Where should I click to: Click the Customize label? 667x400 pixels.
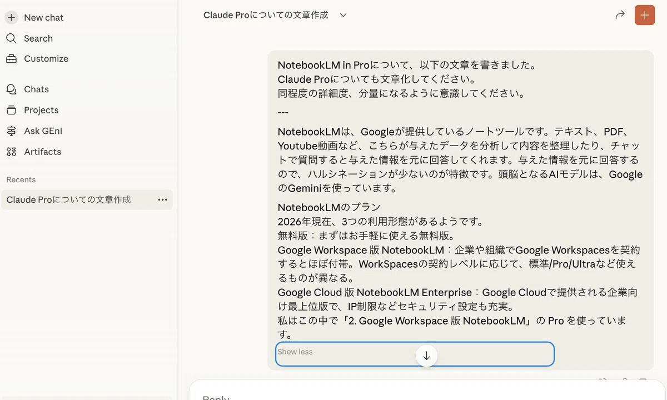click(46, 59)
